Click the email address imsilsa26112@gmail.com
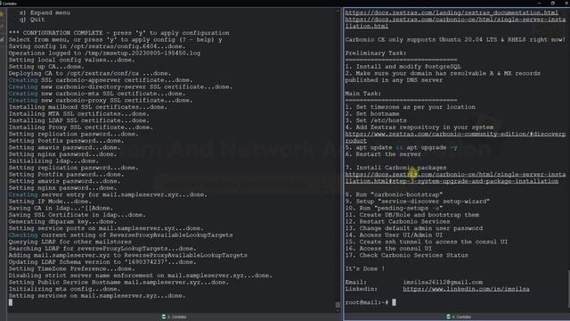 coord(443,282)
